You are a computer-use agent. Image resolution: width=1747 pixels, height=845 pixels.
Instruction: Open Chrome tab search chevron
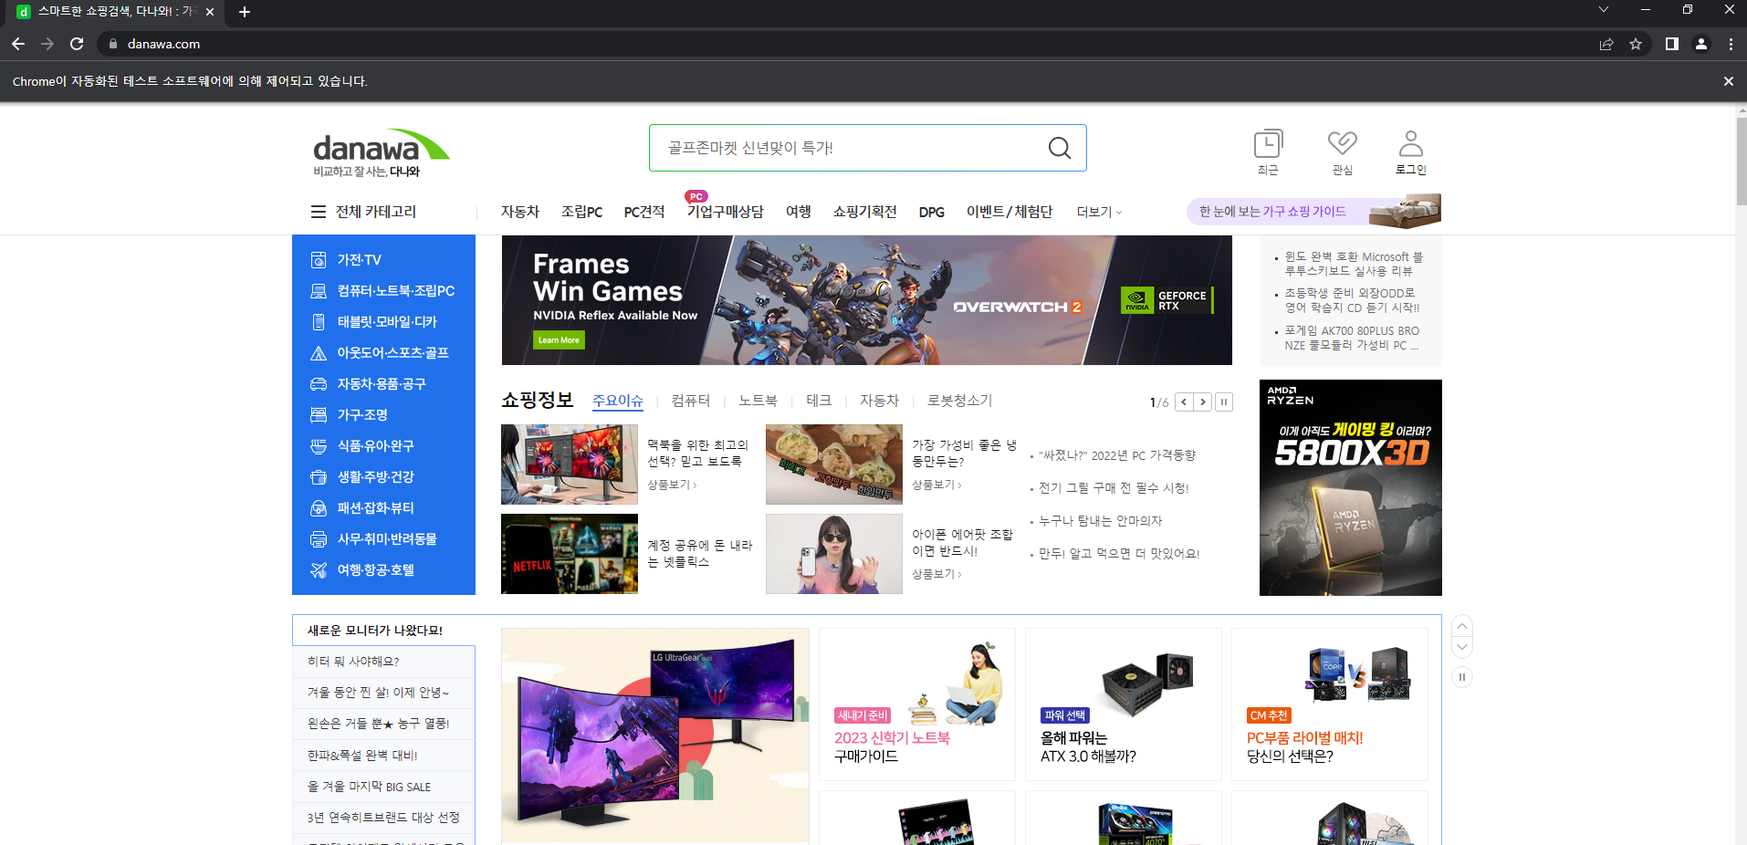[1603, 10]
